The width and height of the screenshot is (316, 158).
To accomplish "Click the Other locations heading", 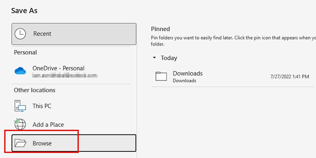I will [x=35, y=90].
